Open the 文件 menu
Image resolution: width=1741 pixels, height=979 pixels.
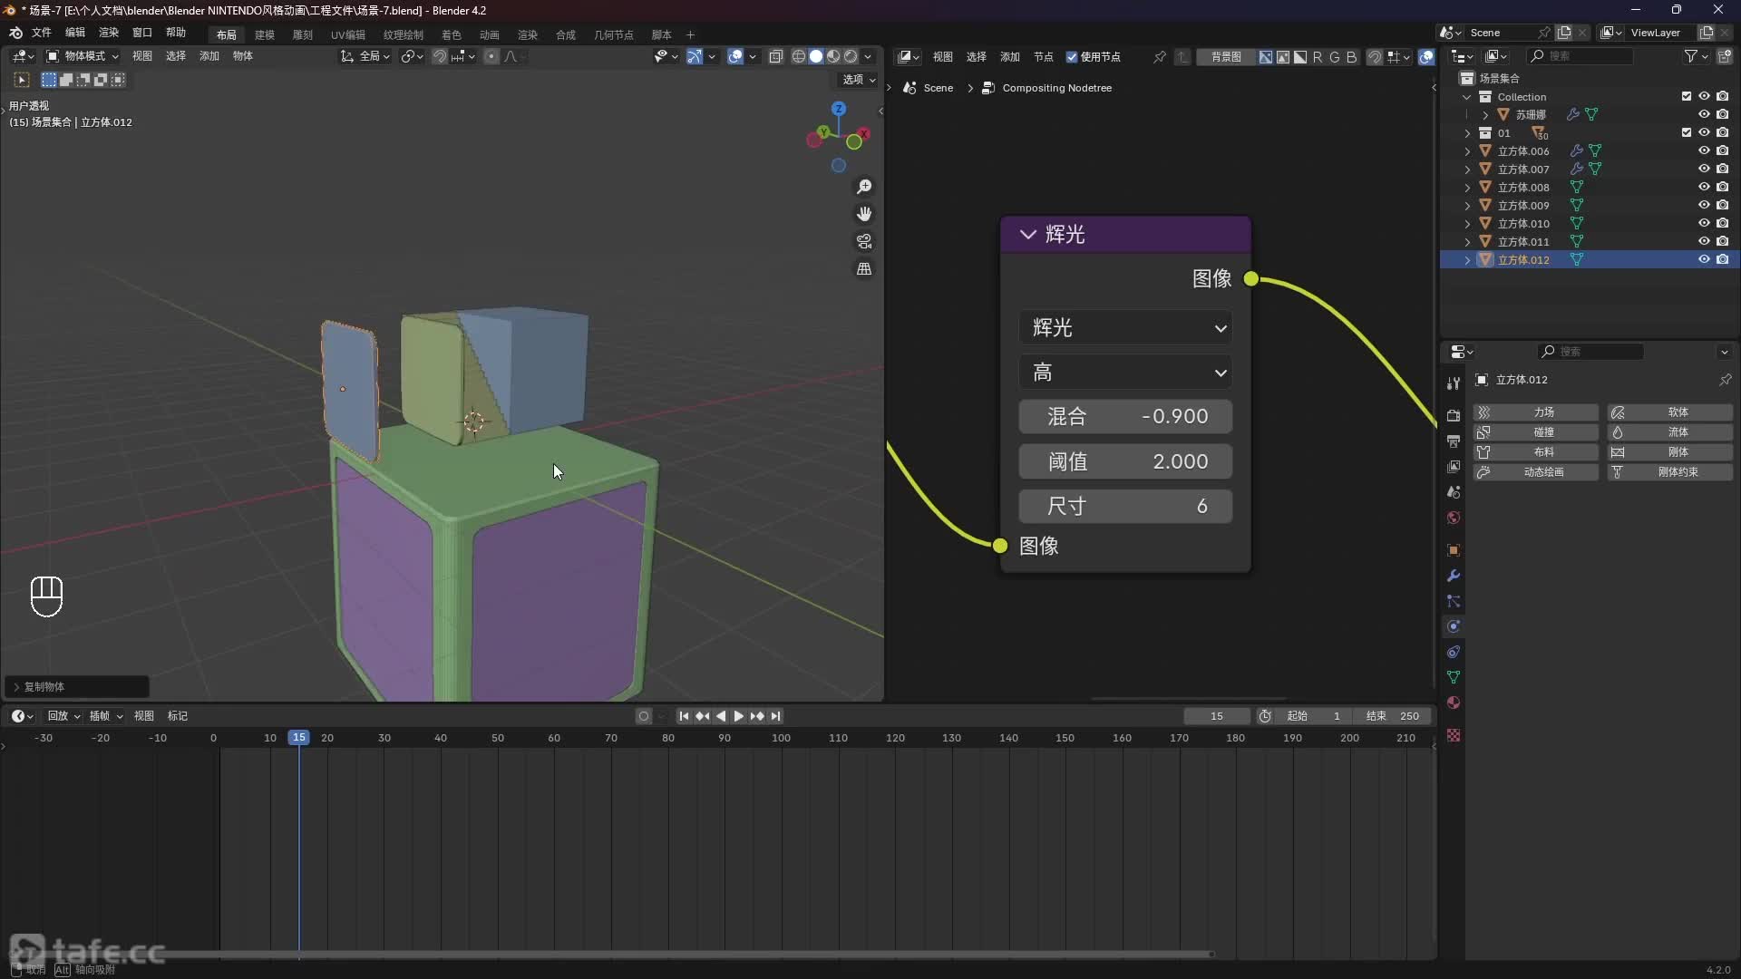click(x=42, y=33)
